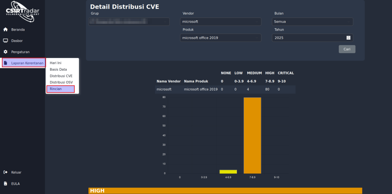Click the CRITICAL column header
This screenshot has height=194, width=392.
(286, 73)
